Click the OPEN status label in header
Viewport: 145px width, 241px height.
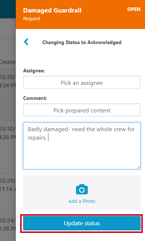(x=134, y=9)
